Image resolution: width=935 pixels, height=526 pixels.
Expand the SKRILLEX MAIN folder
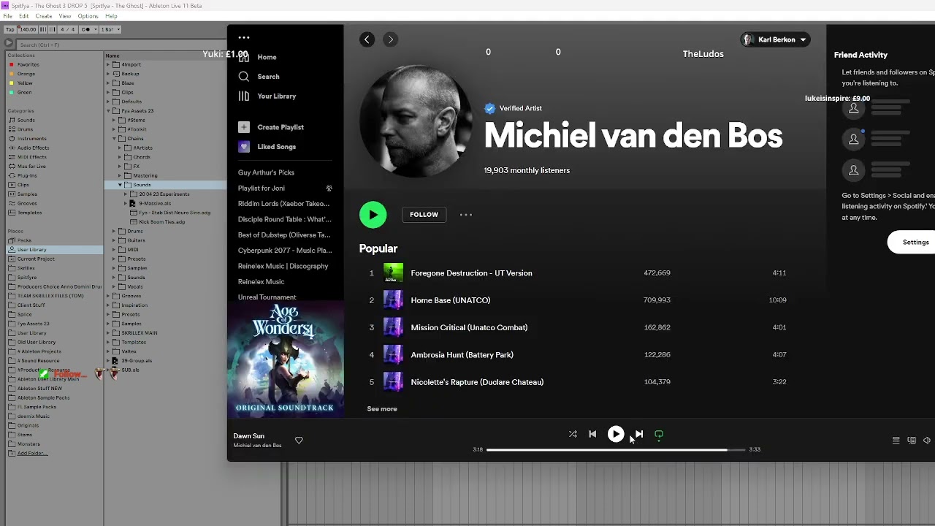tap(108, 333)
